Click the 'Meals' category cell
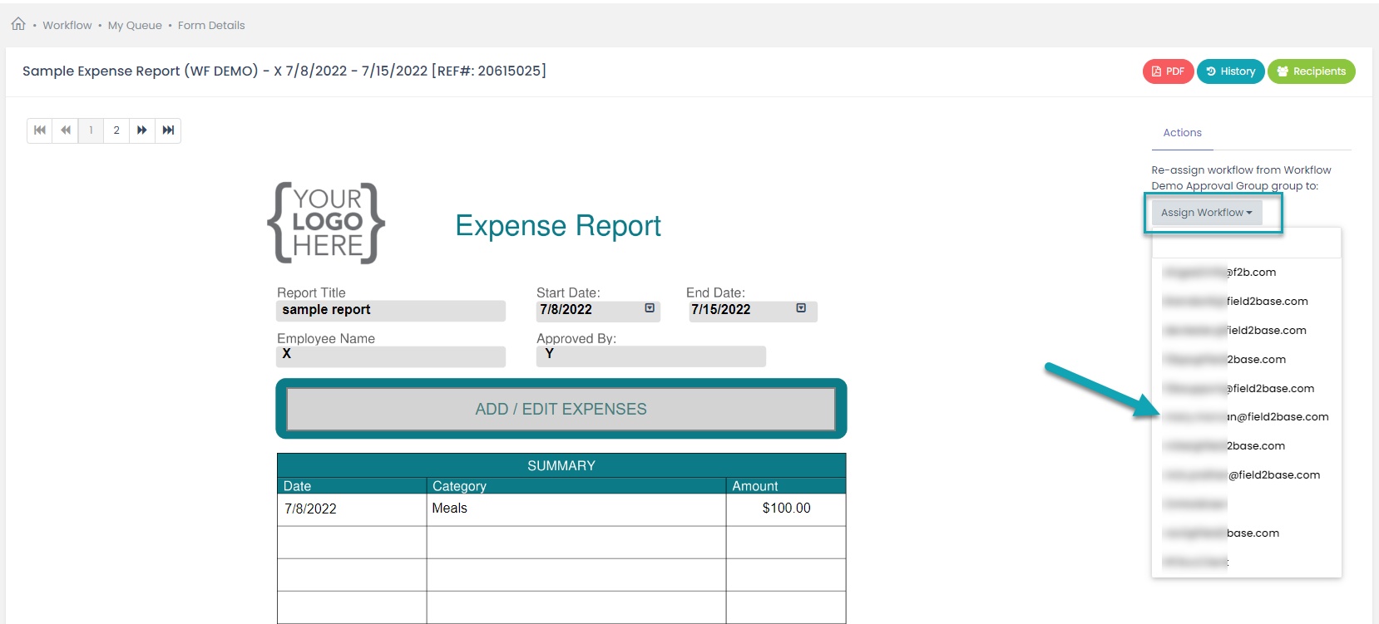The width and height of the screenshot is (1379, 624). [576, 509]
